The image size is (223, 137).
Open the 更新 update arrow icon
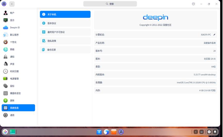pos(6,101)
